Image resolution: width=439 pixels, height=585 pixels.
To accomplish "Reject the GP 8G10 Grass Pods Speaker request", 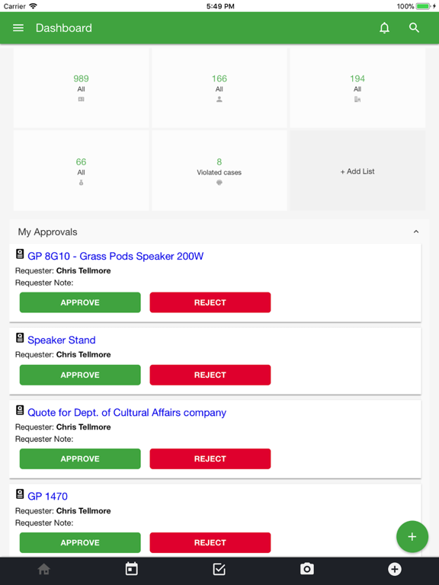I will click(x=210, y=302).
